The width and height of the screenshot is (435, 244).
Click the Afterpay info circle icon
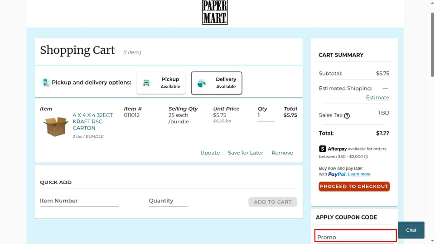[366, 157]
